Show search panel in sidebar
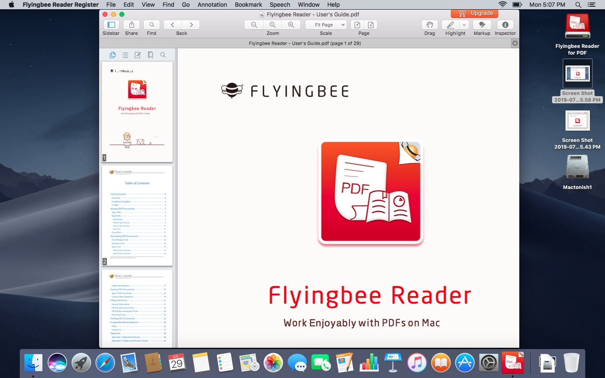The image size is (605, 378). click(163, 55)
